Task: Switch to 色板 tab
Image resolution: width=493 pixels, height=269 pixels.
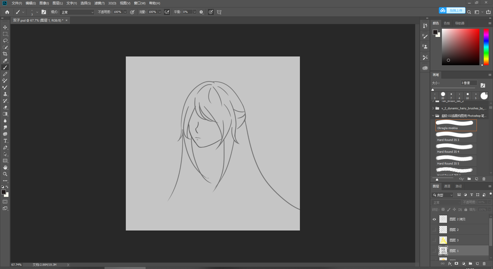Action: tap(447, 23)
